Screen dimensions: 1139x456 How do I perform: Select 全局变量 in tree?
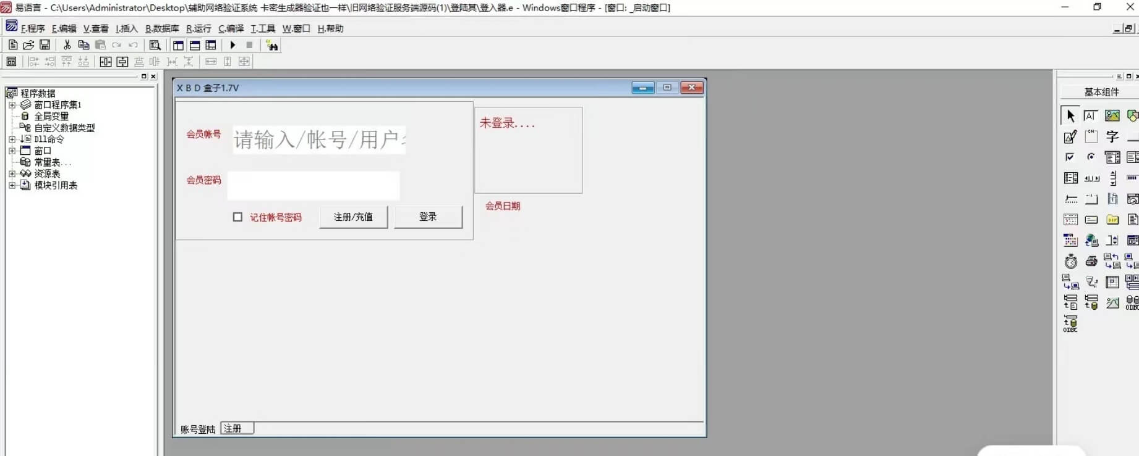(x=51, y=117)
